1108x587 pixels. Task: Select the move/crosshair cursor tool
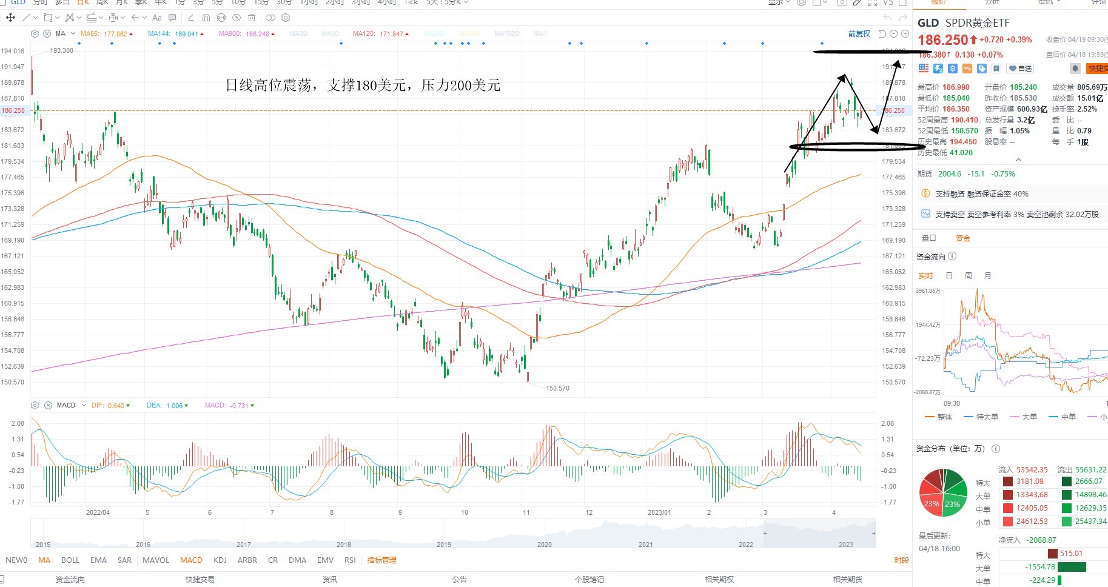tap(10, 18)
